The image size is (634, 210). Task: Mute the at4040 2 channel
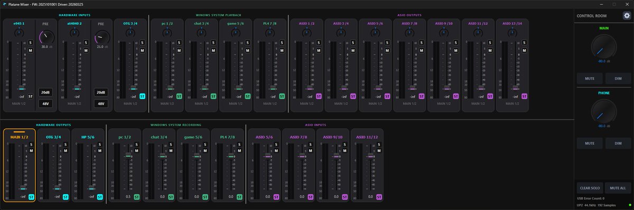tap(86, 51)
